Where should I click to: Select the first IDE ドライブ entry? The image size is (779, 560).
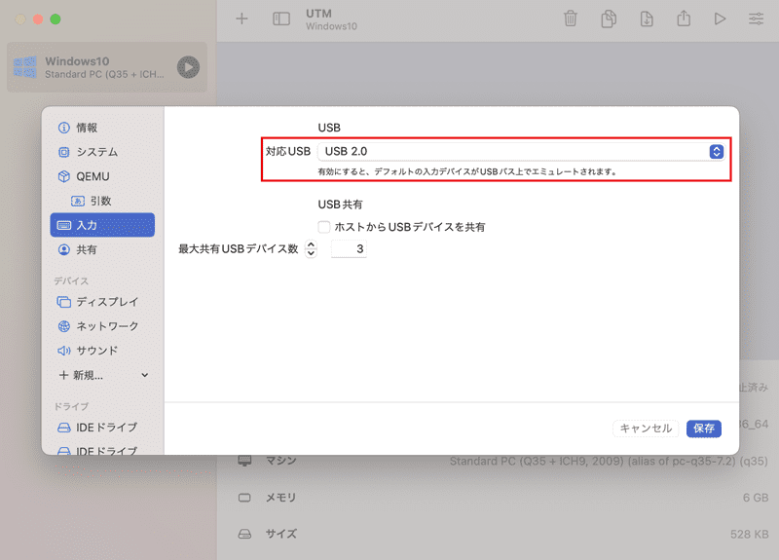coord(102,428)
